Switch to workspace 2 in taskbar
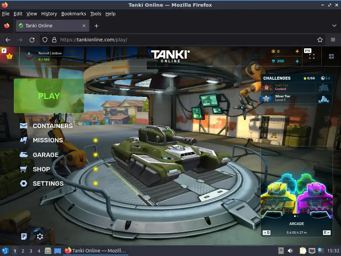The height and width of the screenshot is (256, 341). coord(23,251)
